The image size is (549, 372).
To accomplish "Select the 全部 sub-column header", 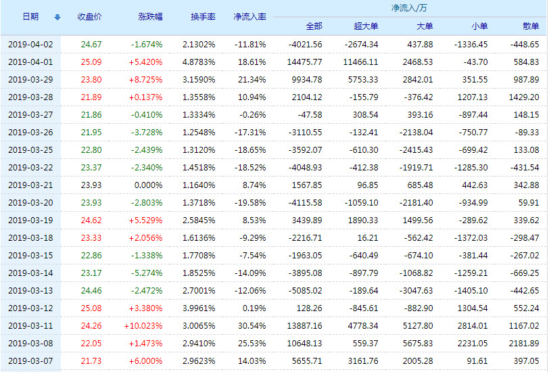I will click(x=314, y=26).
